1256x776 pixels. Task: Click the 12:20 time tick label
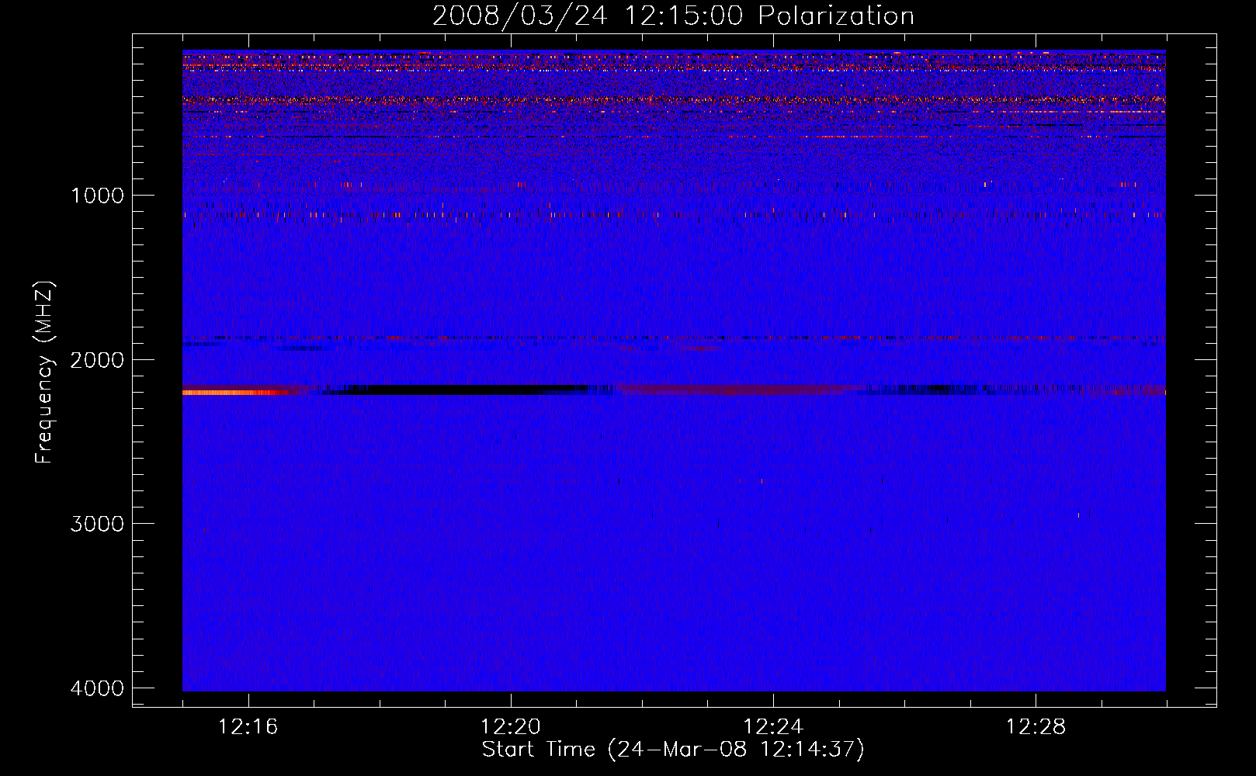pyautogui.click(x=511, y=726)
